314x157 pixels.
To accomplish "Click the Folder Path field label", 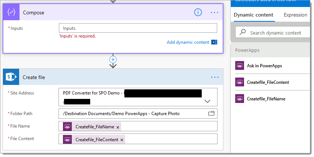I will click(x=21, y=113).
